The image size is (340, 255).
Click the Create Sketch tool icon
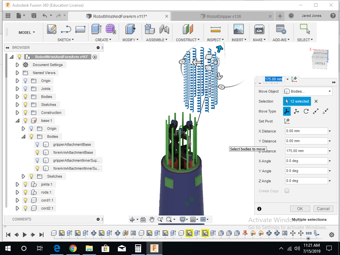click(x=52, y=29)
